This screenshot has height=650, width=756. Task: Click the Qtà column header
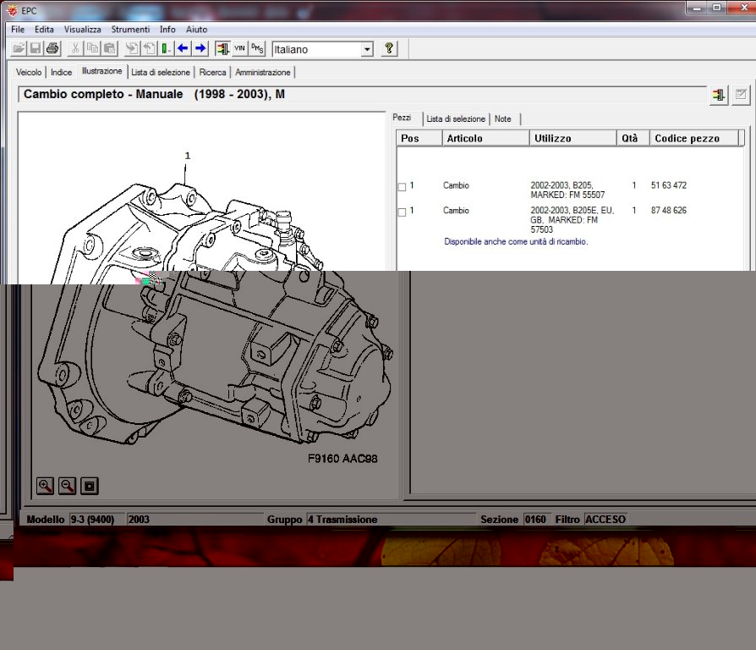(x=633, y=138)
